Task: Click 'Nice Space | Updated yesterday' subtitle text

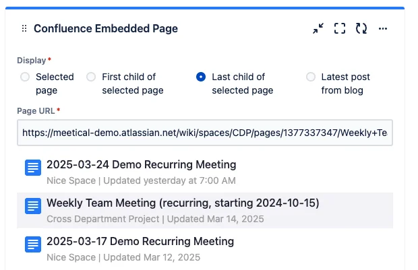Action: point(141,180)
